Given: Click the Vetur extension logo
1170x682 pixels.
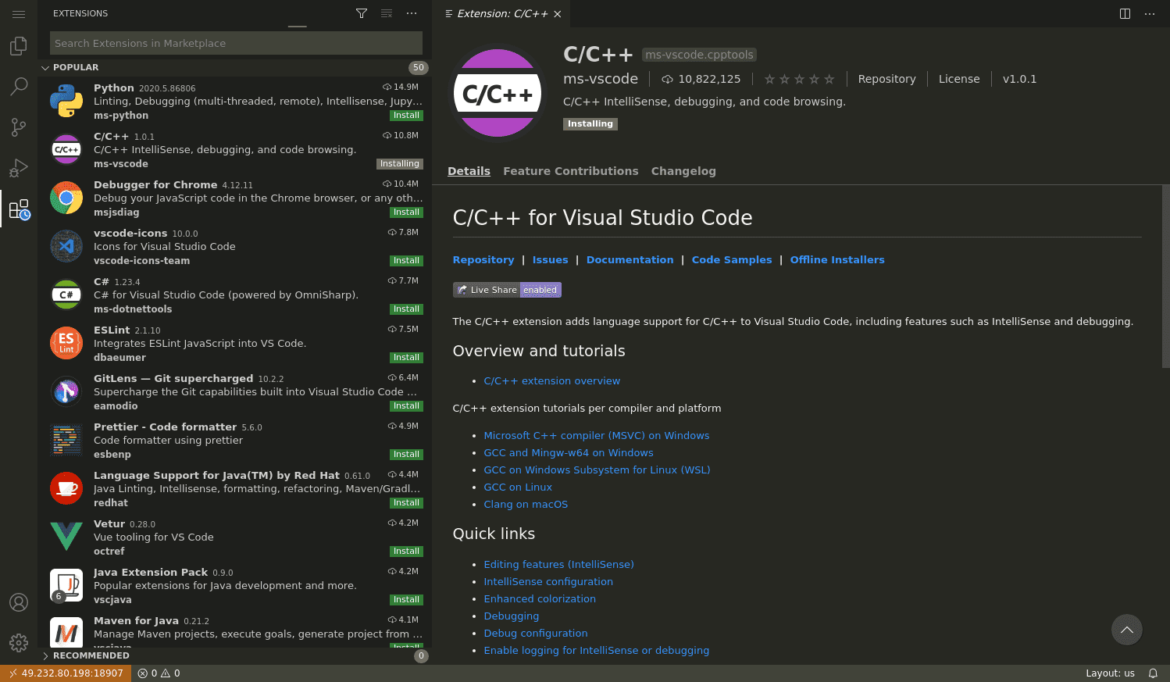Looking at the screenshot, I should (x=66, y=537).
